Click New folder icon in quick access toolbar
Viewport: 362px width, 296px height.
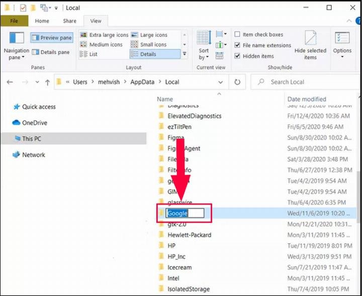coord(33,8)
